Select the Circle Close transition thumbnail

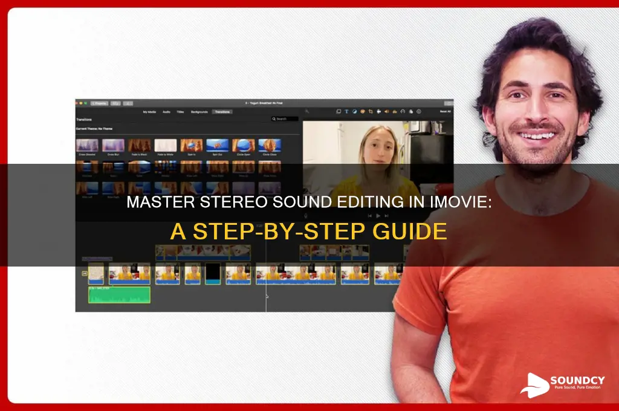click(x=270, y=145)
